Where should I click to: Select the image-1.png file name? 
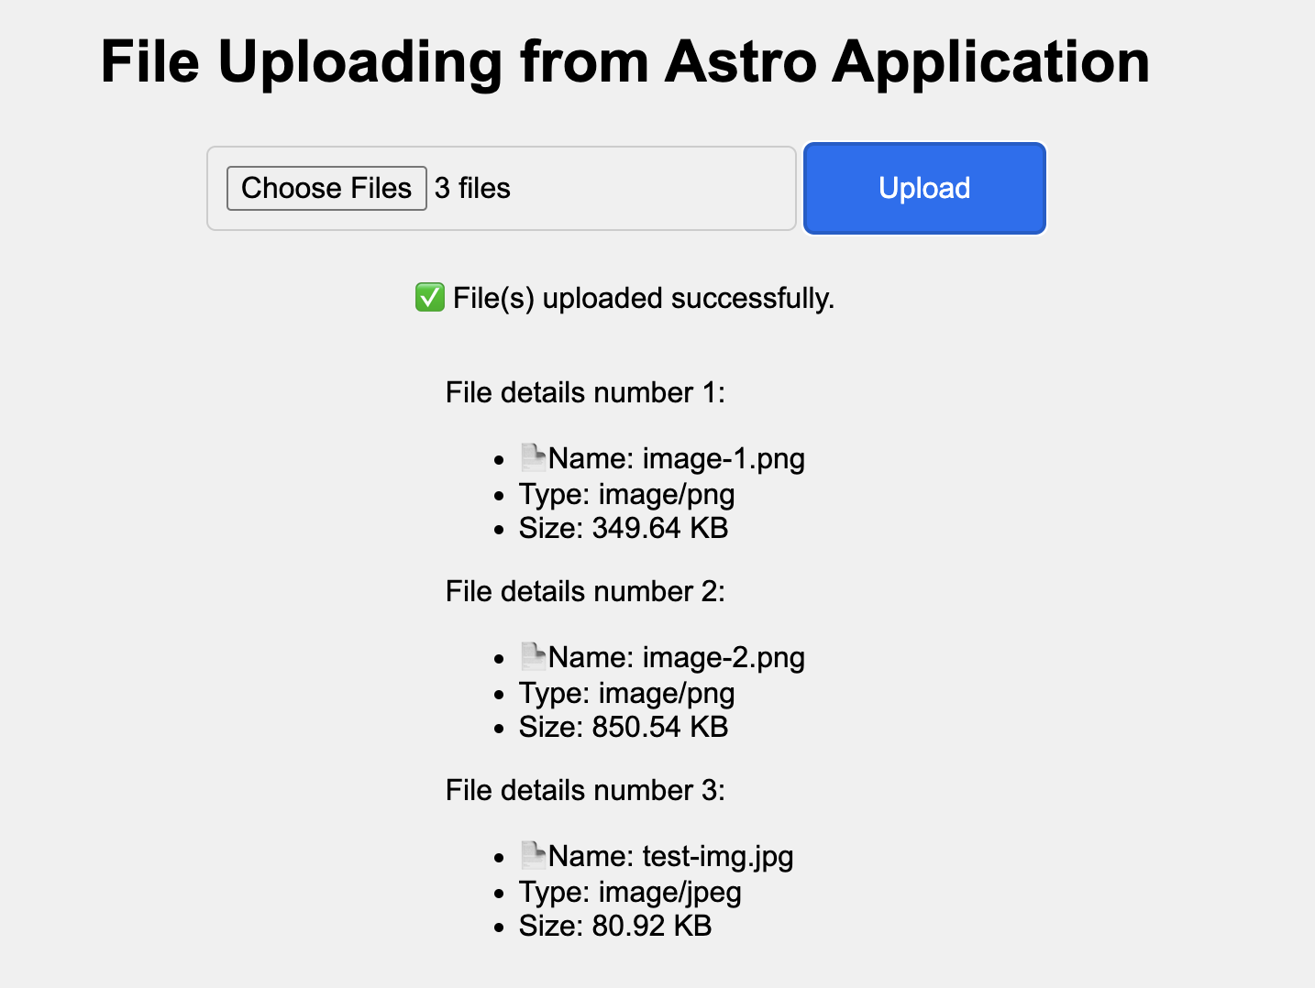[724, 458]
